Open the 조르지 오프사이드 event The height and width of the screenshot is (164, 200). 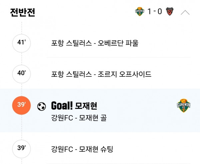click(101, 74)
